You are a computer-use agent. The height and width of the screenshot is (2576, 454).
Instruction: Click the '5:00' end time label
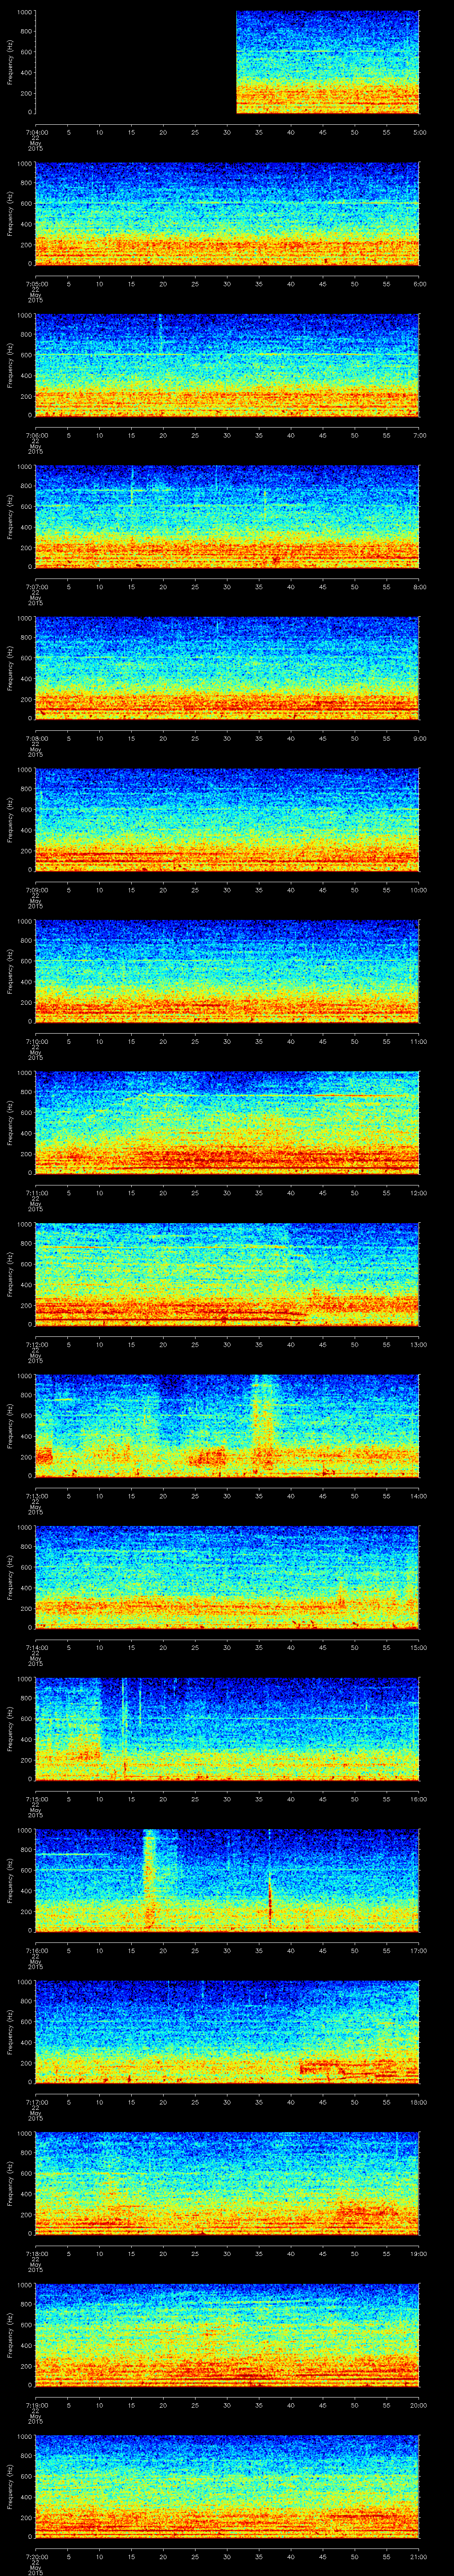tap(419, 132)
